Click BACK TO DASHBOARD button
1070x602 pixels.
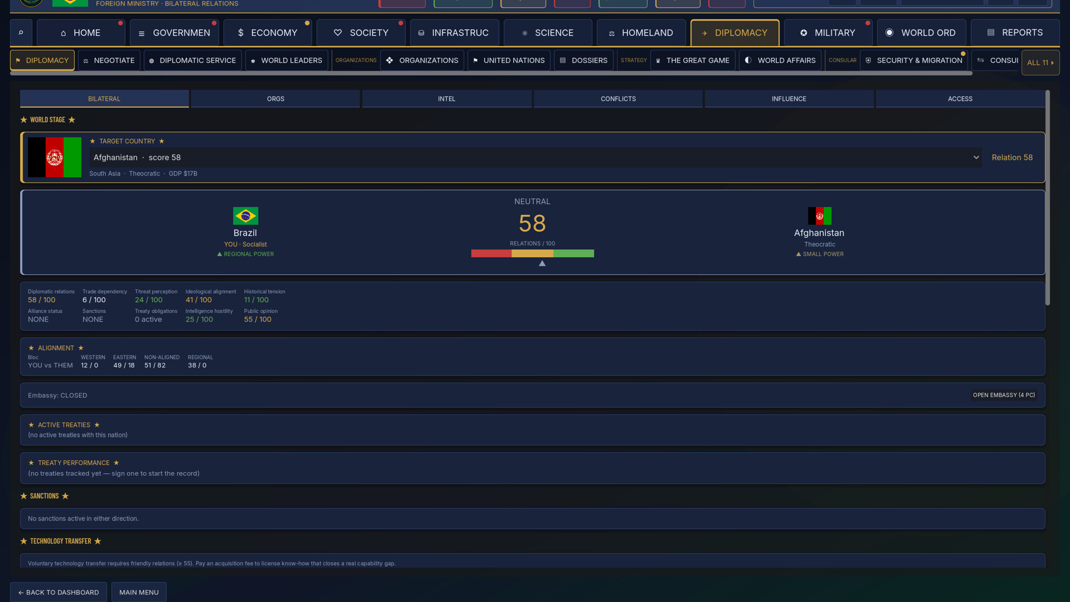pos(59,592)
